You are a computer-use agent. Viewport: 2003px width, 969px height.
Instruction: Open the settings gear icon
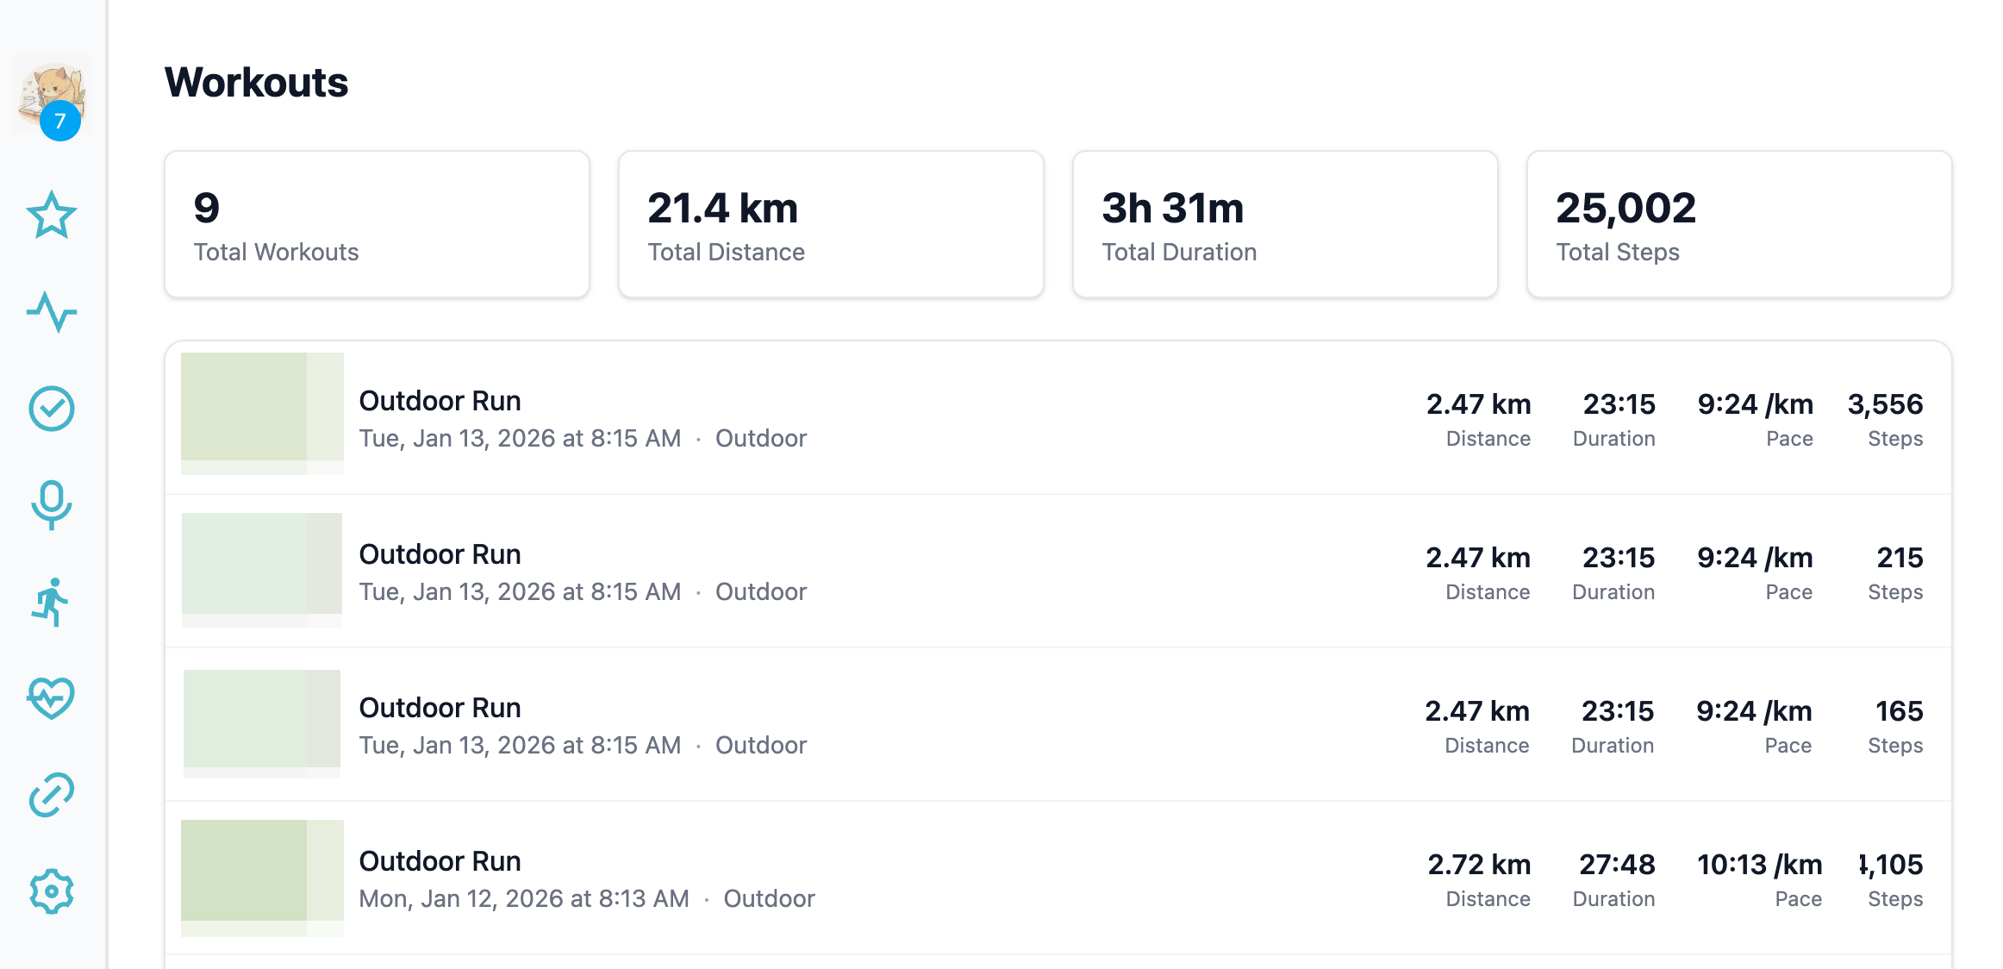tap(52, 891)
